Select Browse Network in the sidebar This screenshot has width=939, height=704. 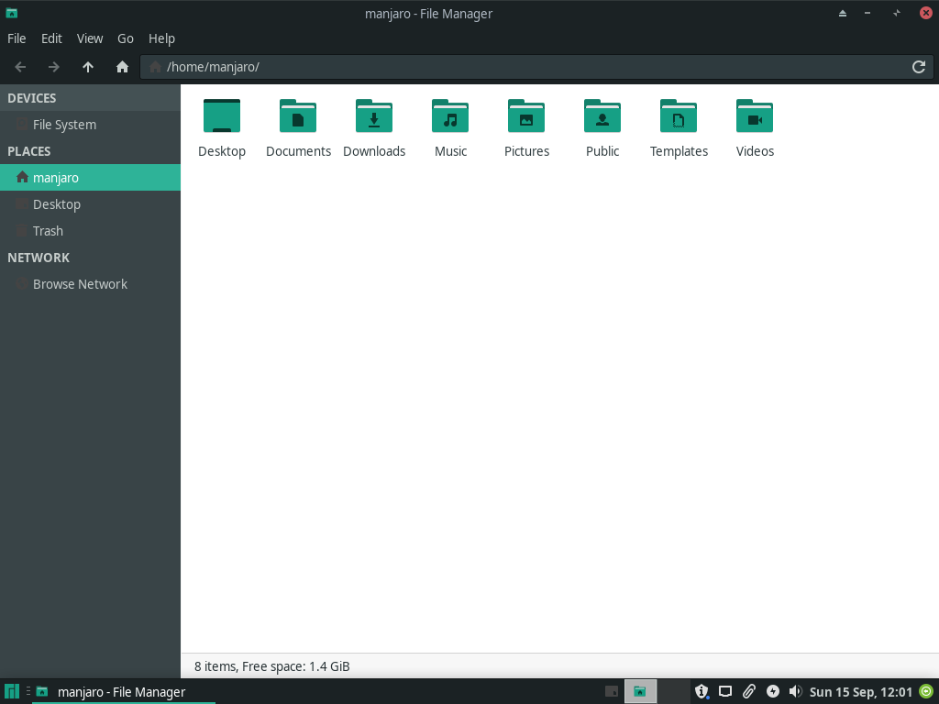click(x=90, y=284)
